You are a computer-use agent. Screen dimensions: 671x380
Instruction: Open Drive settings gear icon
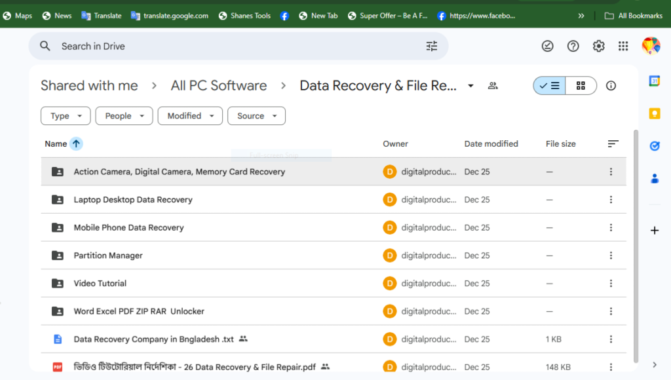[x=598, y=46]
